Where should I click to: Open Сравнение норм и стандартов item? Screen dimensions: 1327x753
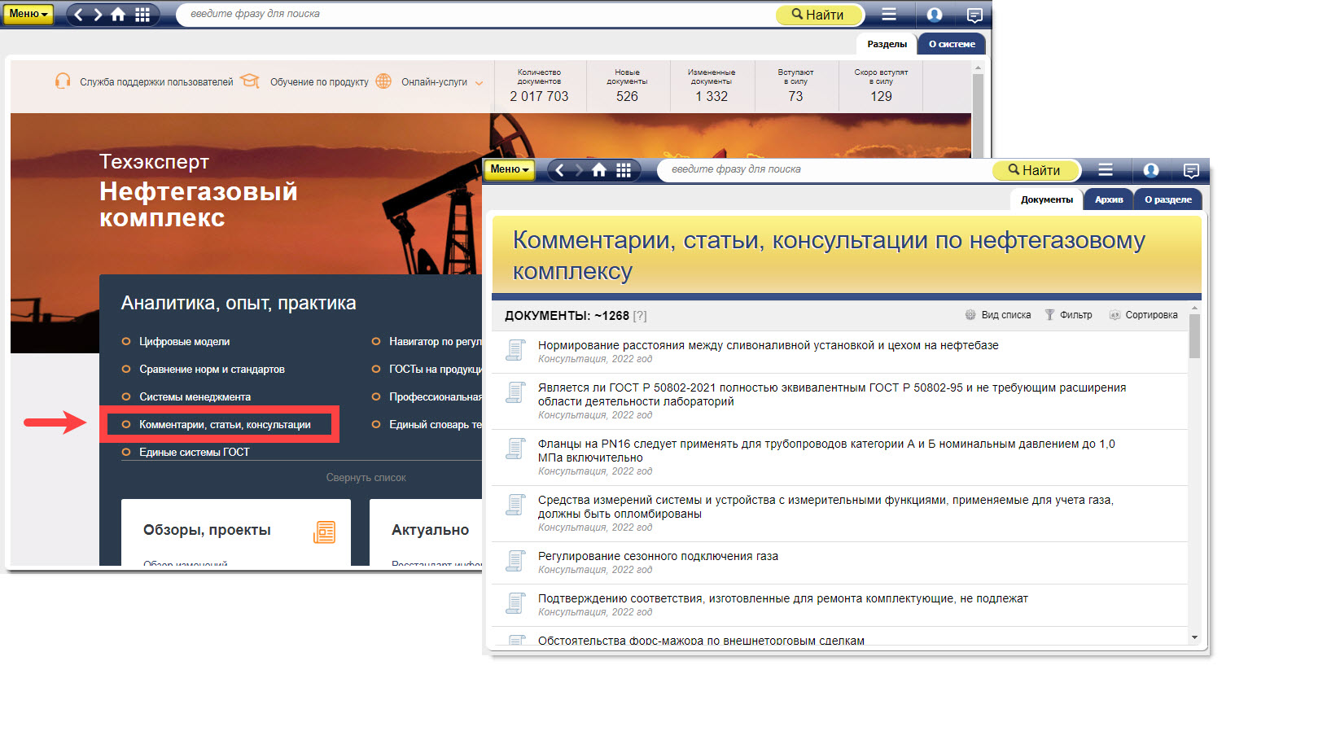coord(212,370)
